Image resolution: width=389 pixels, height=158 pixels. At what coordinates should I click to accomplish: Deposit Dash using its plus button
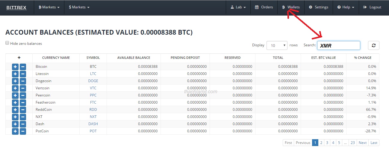click(x=15, y=124)
